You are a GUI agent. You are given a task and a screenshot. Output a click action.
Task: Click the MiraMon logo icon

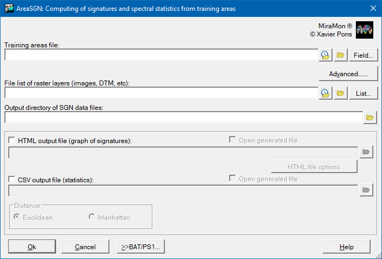(x=364, y=30)
